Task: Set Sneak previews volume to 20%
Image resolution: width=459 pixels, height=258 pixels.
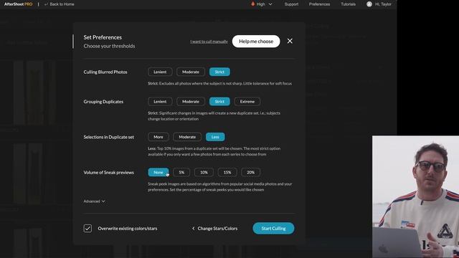Action: coord(250,172)
